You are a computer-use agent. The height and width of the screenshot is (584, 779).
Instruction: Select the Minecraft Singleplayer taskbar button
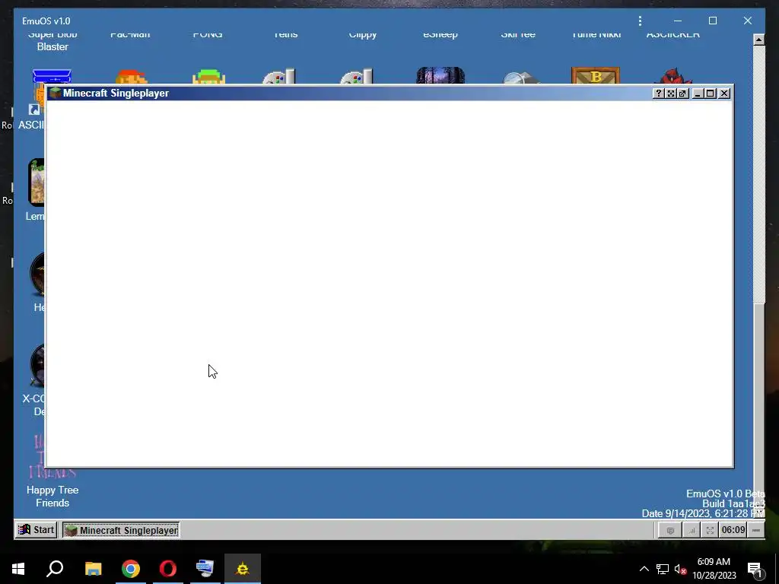(x=121, y=530)
